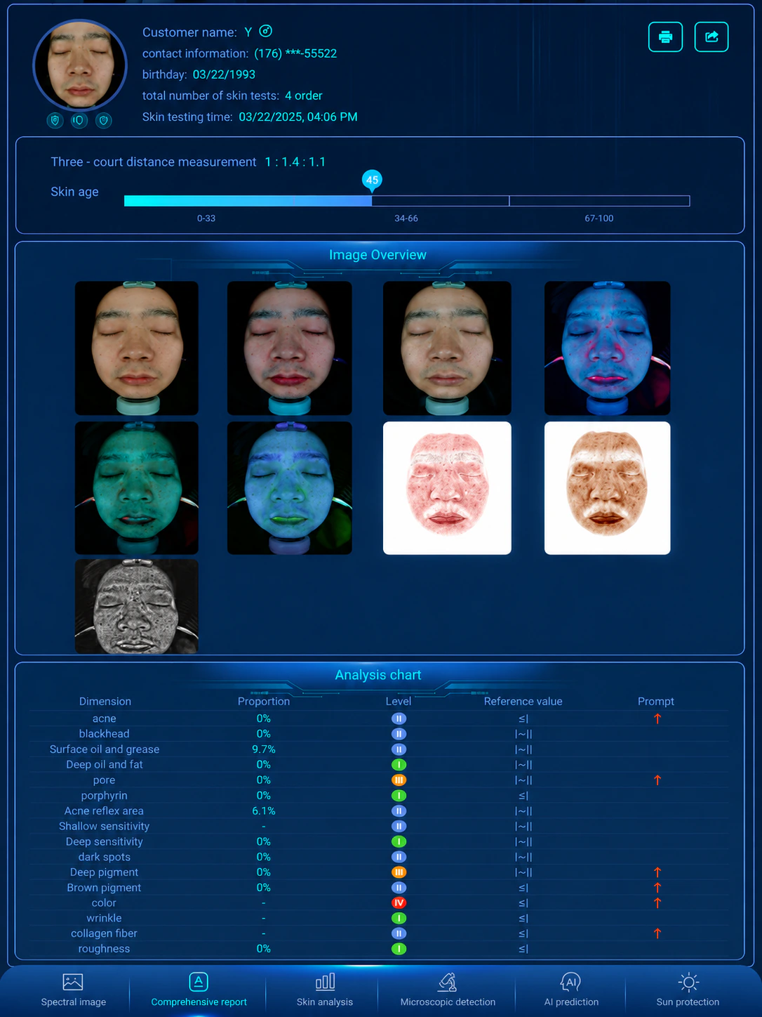Go to the AI prediction tab
The width and height of the screenshot is (762, 1017).
571,990
